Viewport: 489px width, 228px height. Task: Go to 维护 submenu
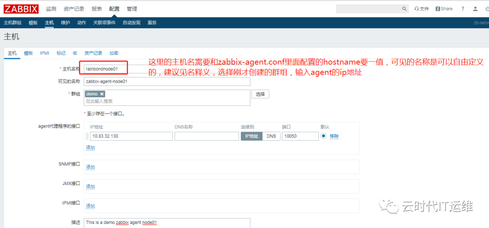pyautogui.click(x=66, y=23)
